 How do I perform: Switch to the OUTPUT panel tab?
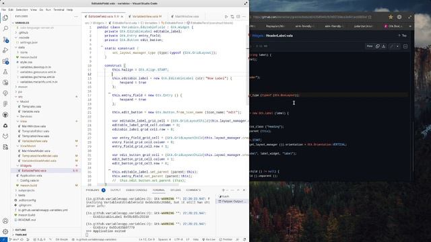tap(115, 190)
